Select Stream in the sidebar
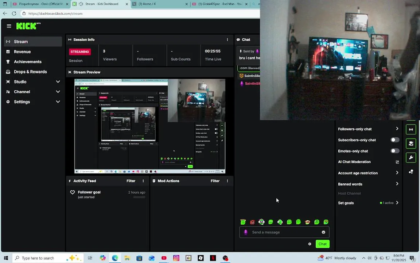This screenshot has width=420, height=263. tap(33, 42)
